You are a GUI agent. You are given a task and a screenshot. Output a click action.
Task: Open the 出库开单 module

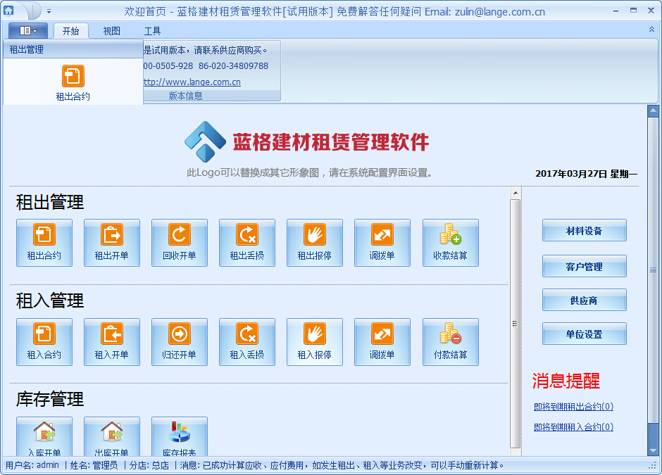point(112,436)
